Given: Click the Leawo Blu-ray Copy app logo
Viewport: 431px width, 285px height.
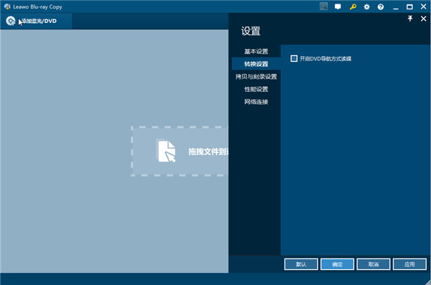Looking at the screenshot, I should 7,6.
